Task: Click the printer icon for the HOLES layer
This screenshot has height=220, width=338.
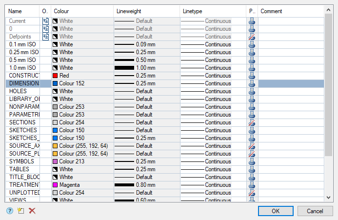Action: click(x=252, y=91)
